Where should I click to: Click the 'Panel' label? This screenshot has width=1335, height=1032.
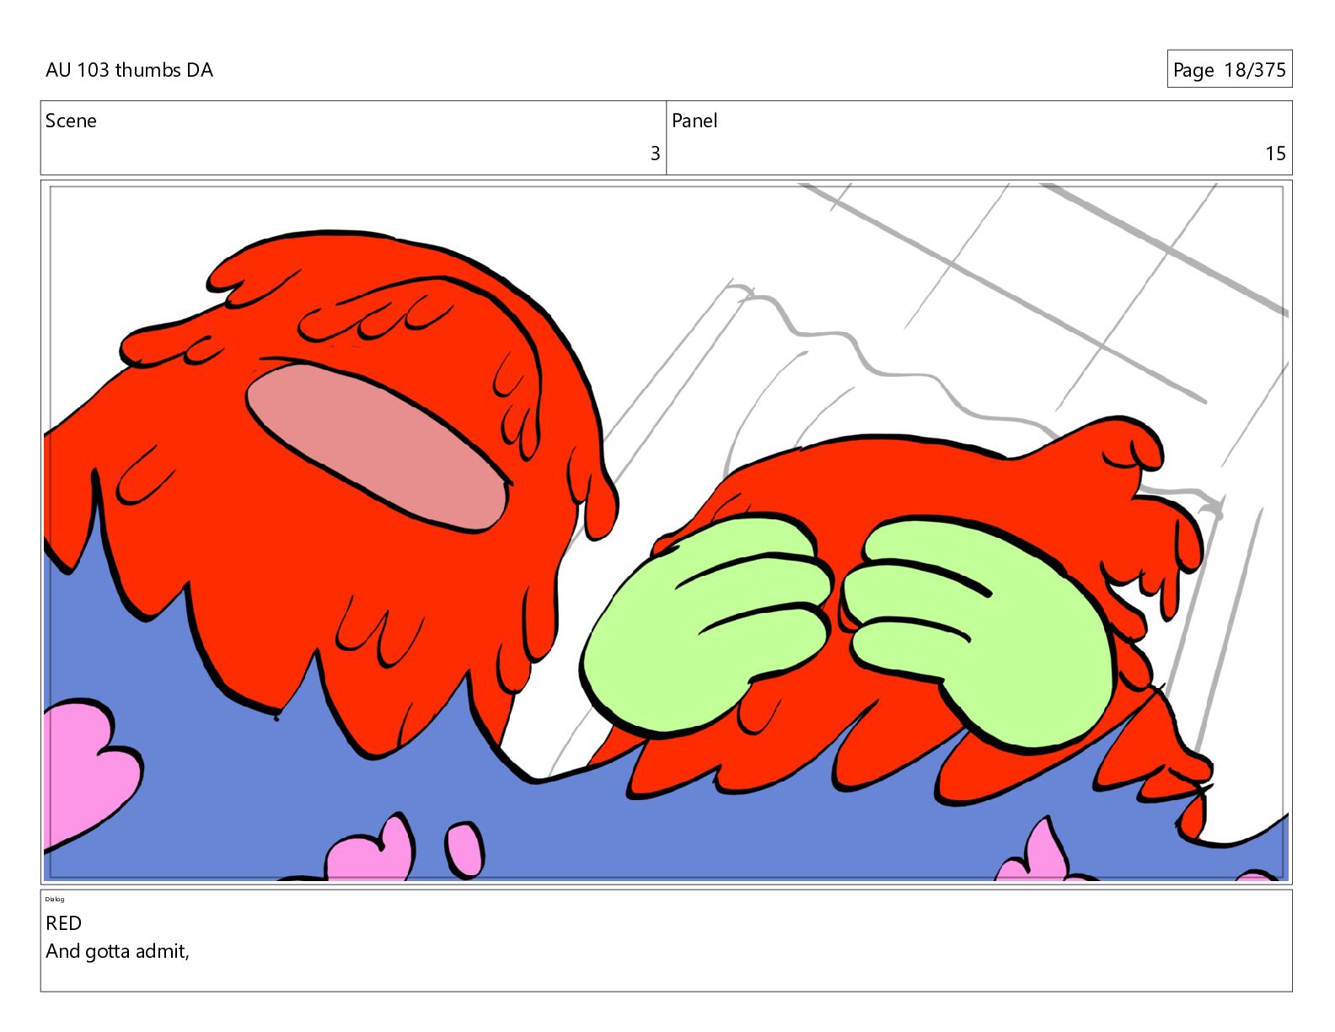click(x=694, y=121)
